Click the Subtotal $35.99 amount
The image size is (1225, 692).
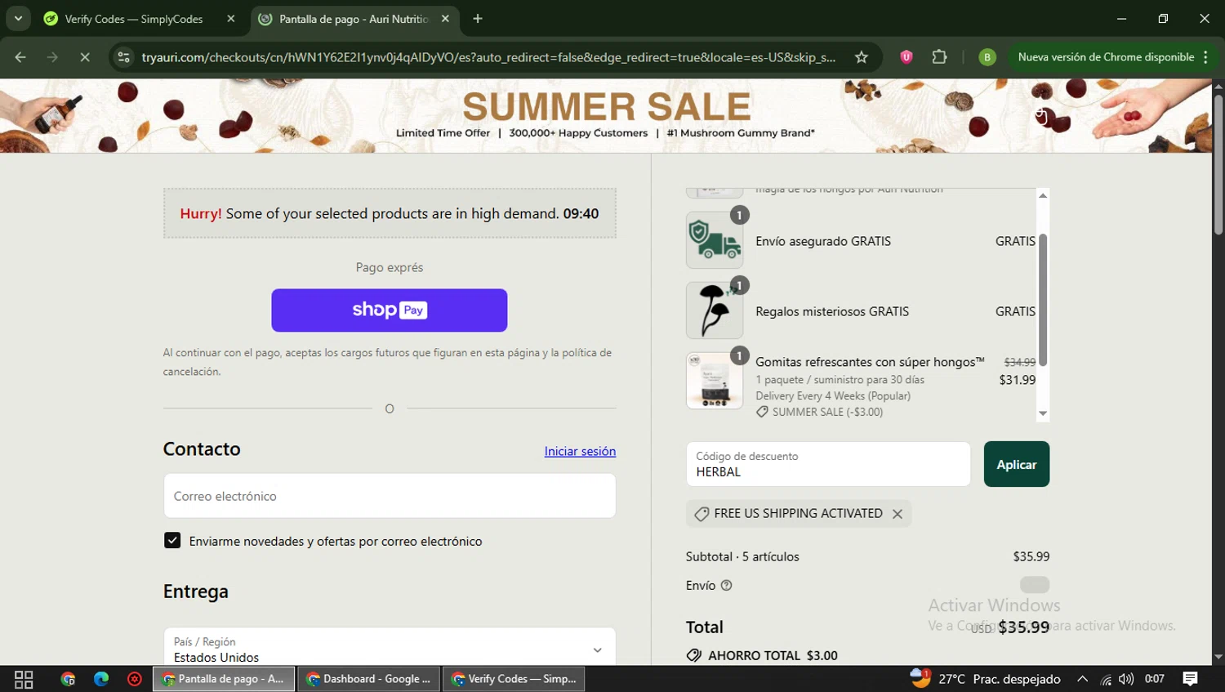[1031, 556]
